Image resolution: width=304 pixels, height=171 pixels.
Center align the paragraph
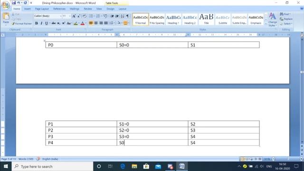96,23
